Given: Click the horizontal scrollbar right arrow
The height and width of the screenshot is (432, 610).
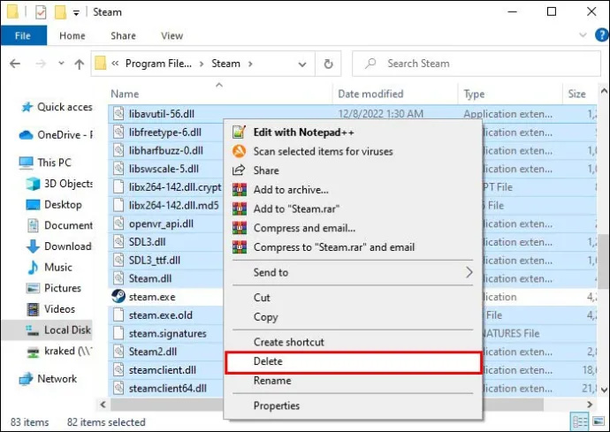Looking at the screenshot, I should tap(590, 405).
